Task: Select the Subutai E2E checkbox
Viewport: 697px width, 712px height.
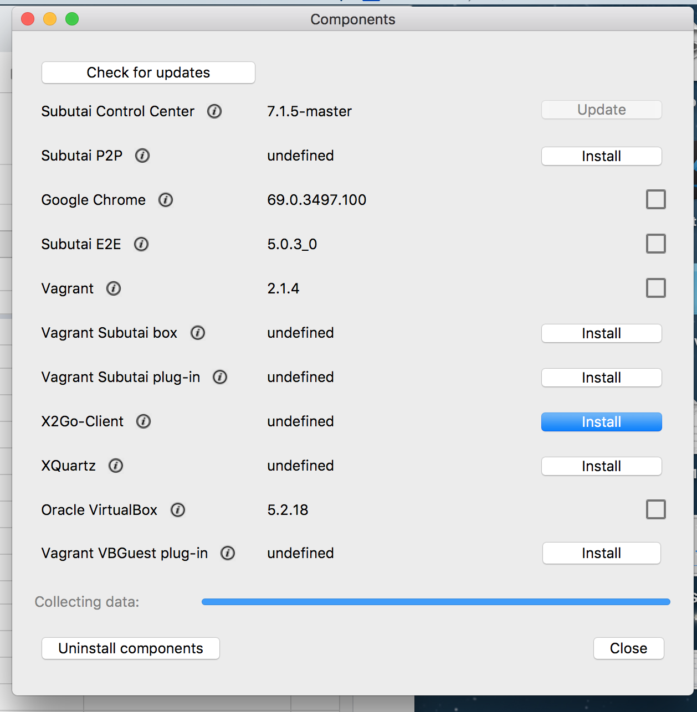Action: 656,244
